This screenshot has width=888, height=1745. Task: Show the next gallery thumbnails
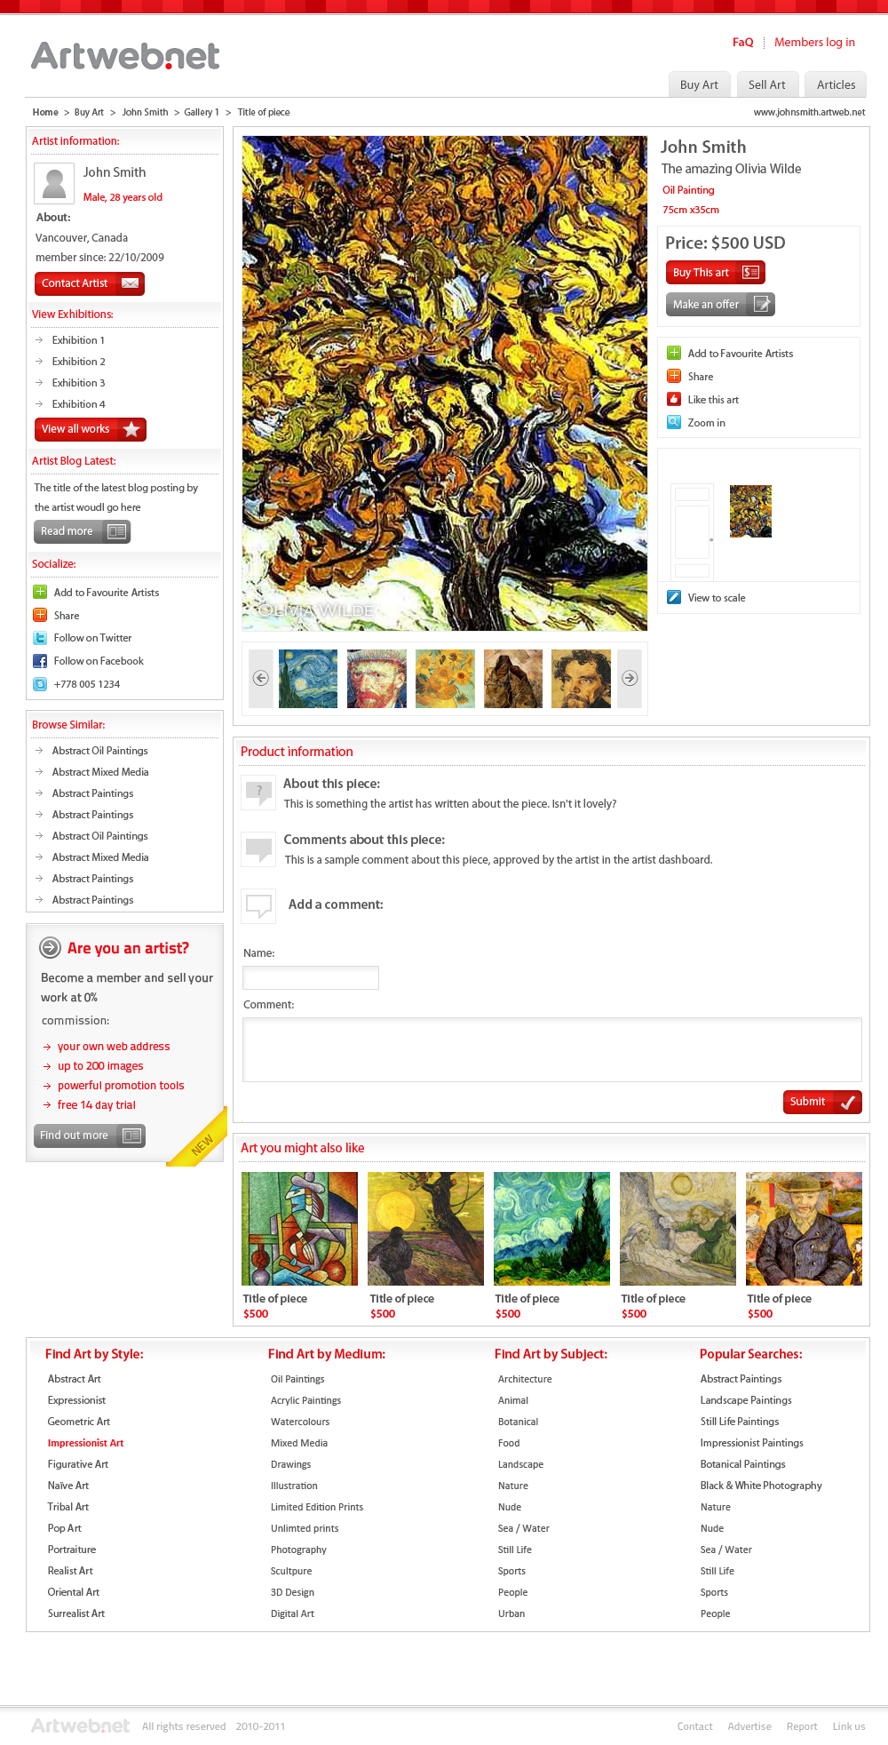(x=630, y=678)
